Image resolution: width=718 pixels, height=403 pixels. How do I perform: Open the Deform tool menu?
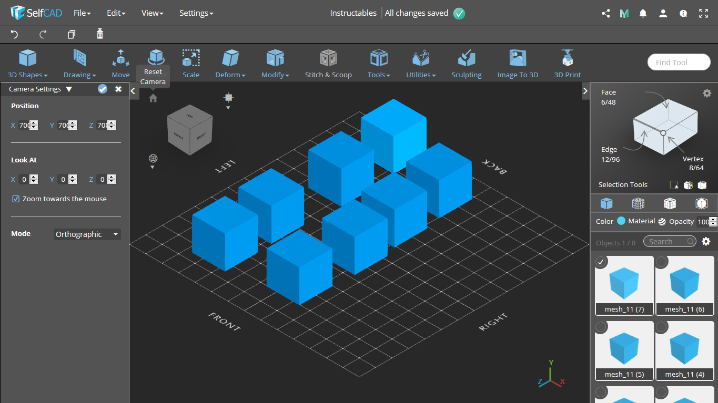tap(230, 64)
